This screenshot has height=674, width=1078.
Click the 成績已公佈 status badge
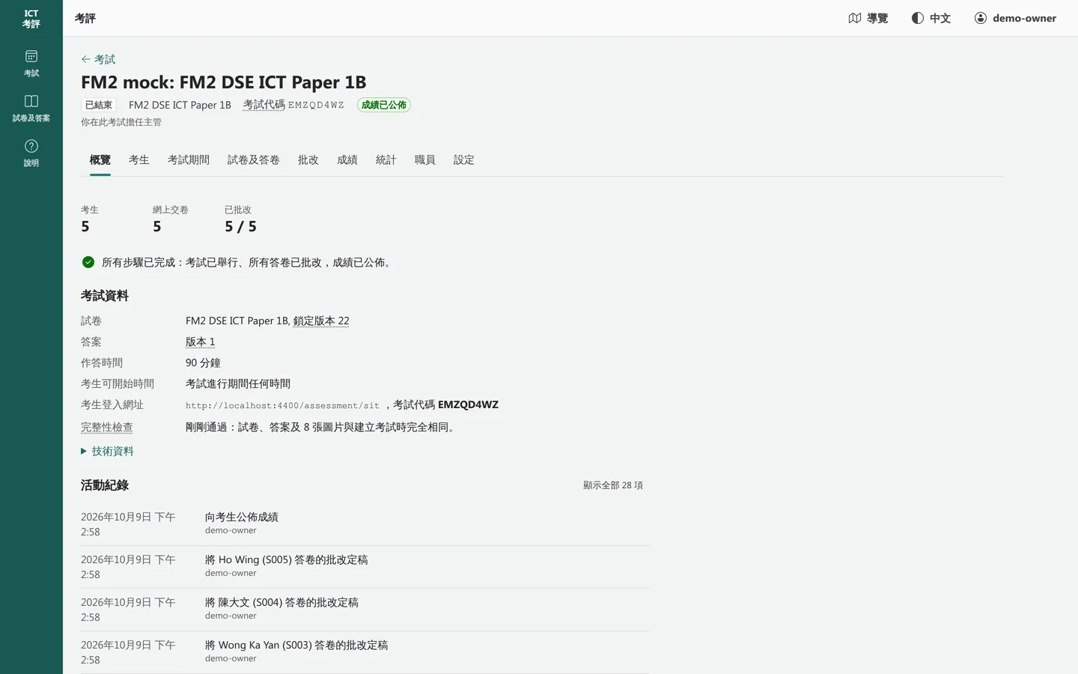(x=384, y=105)
